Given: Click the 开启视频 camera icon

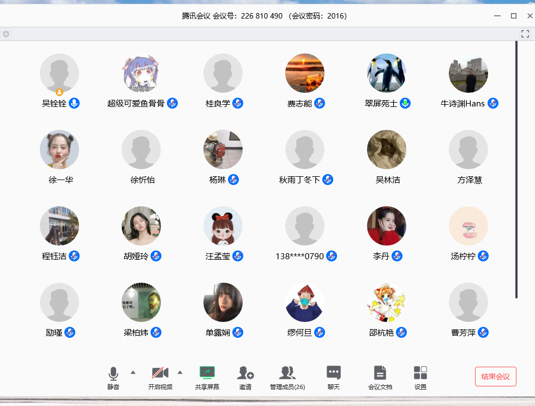Looking at the screenshot, I should pos(160,373).
